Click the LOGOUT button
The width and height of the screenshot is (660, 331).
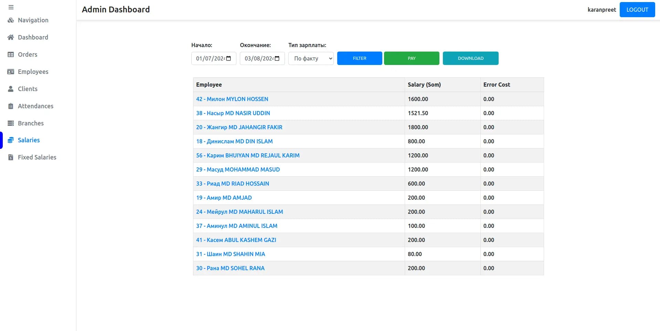(x=637, y=10)
